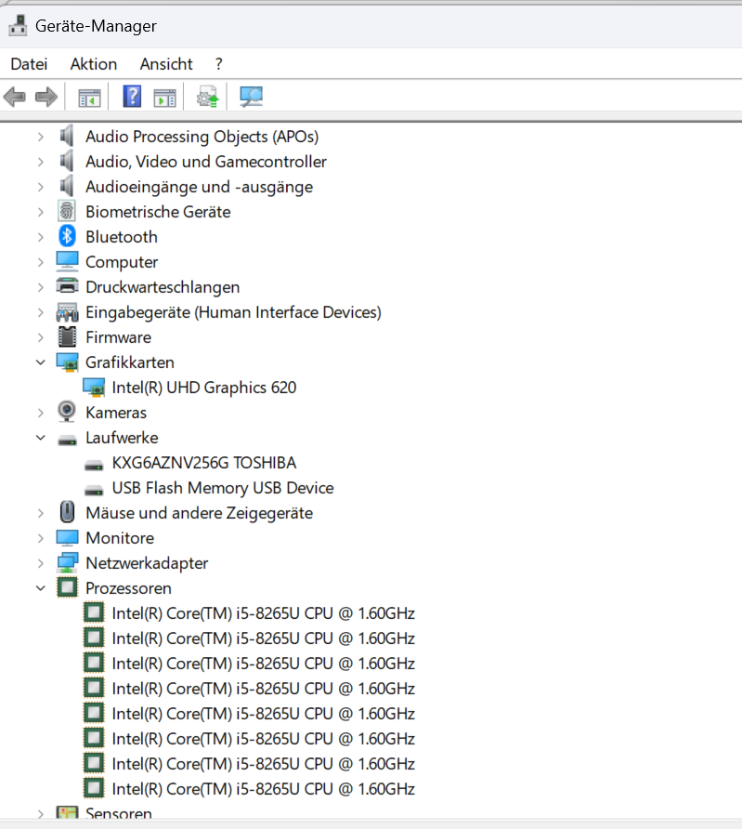The height and width of the screenshot is (829, 742).
Task: Select Intel(R) UHD Graphics 620
Action: pos(204,388)
